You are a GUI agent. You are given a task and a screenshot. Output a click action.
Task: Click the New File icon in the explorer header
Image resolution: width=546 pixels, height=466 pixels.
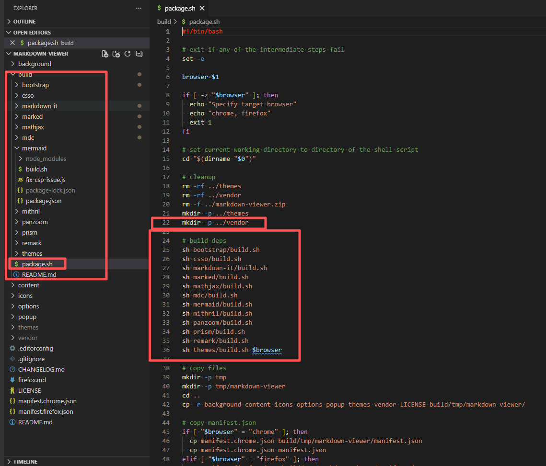click(105, 54)
